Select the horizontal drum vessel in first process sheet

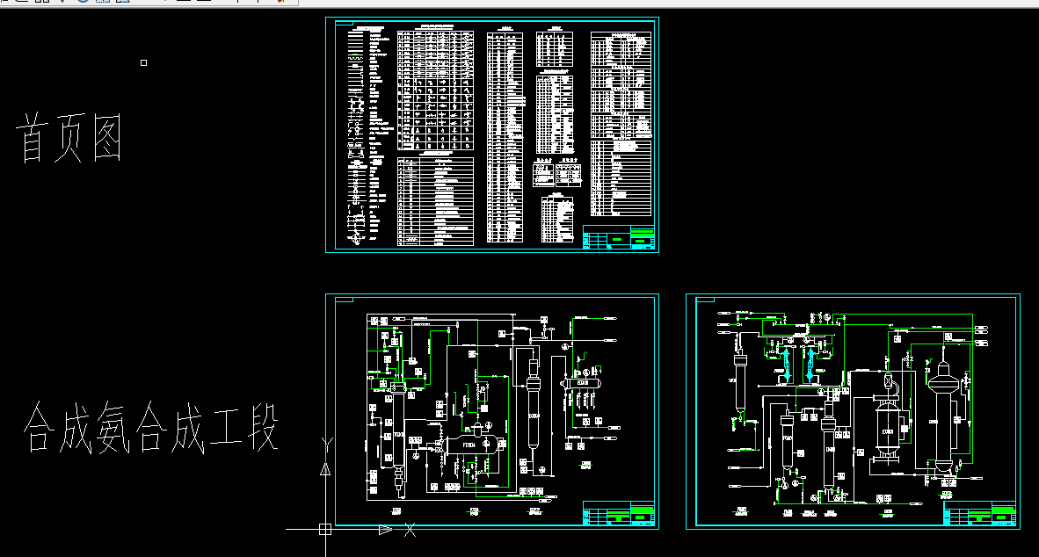pyautogui.click(x=470, y=445)
